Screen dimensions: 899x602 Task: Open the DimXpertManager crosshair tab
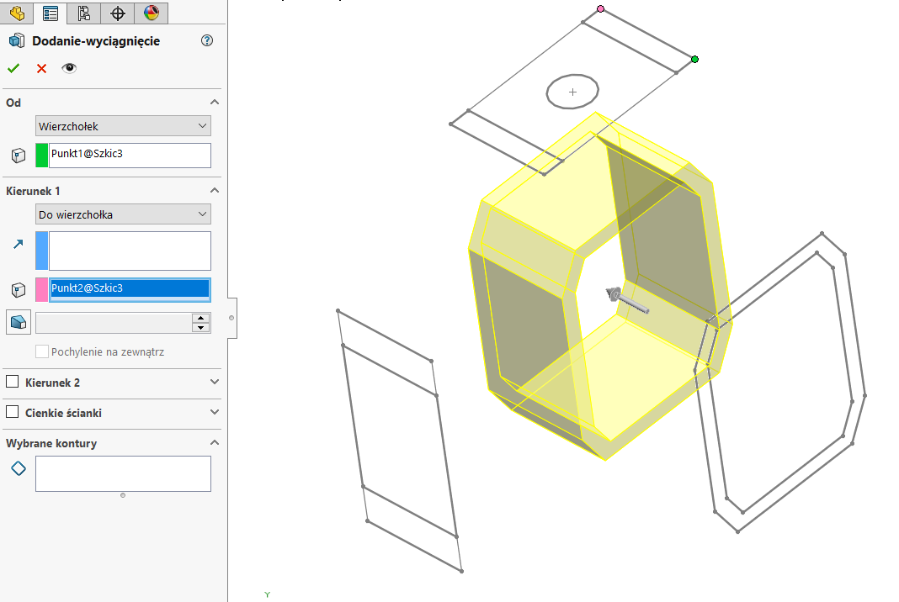[118, 13]
